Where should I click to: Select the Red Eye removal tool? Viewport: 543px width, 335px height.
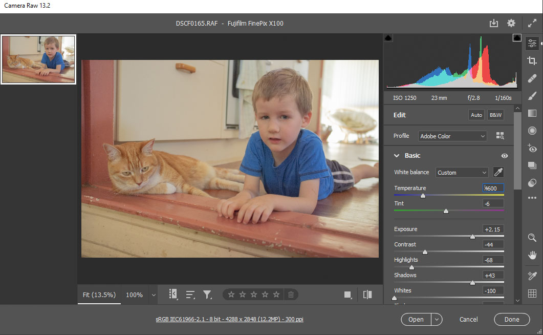[x=532, y=148]
